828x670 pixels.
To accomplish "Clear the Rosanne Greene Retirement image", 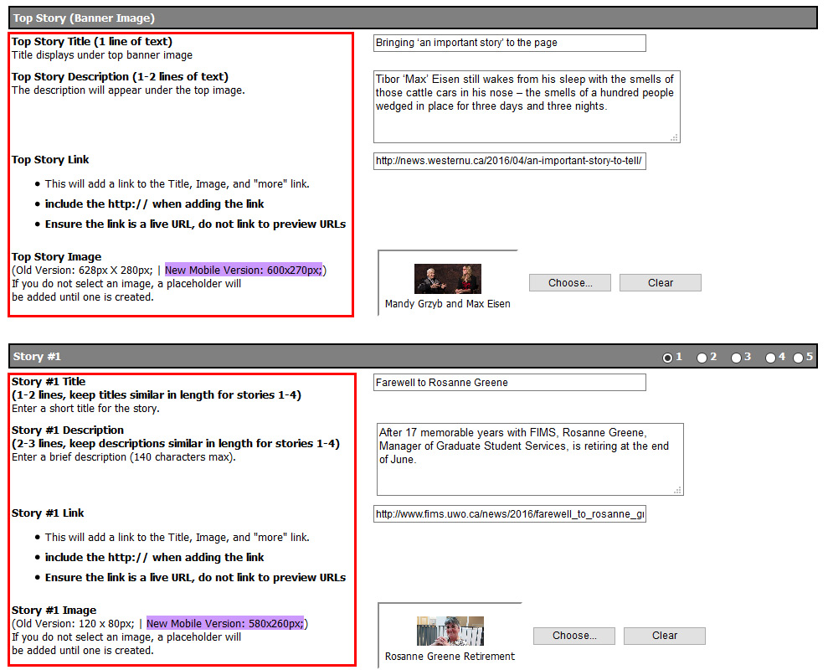I will (664, 636).
